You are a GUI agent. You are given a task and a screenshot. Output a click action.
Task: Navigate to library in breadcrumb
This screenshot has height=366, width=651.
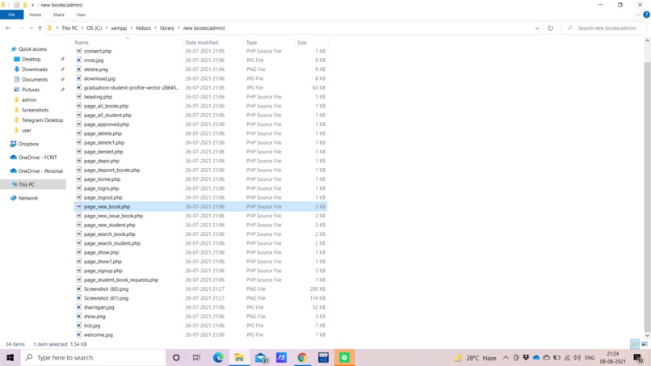click(167, 27)
